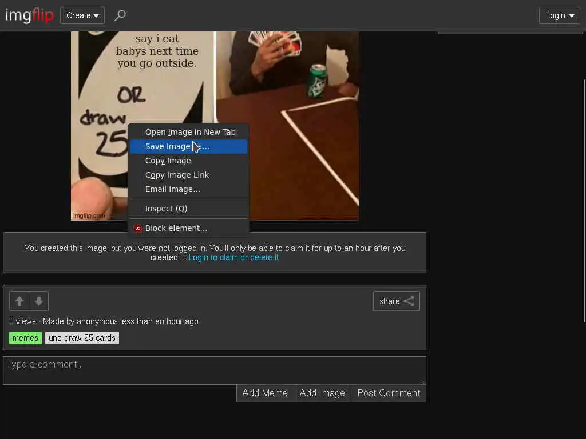Open the imgflip home logo
The width and height of the screenshot is (586, 439).
(x=29, y=15)
